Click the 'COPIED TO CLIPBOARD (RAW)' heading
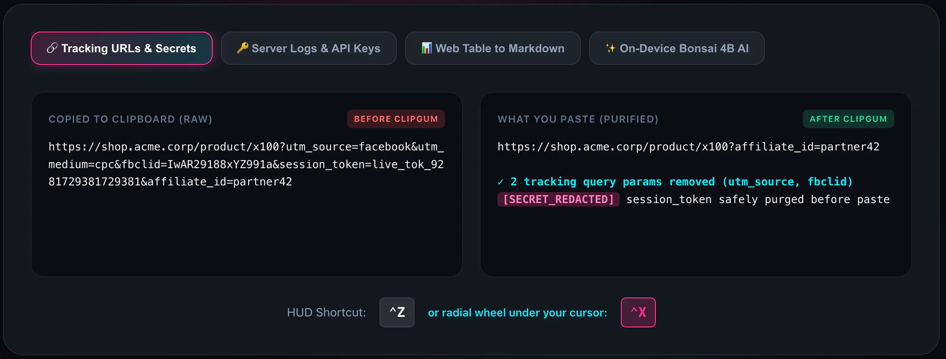946x359 pixels. (x=131, y=119)
